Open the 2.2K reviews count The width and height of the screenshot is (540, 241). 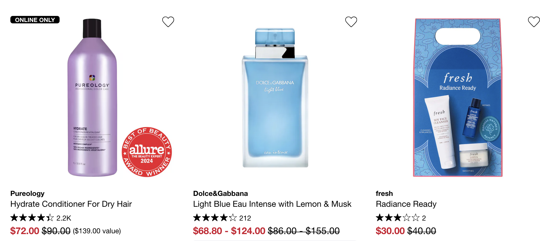pos(64,218)
